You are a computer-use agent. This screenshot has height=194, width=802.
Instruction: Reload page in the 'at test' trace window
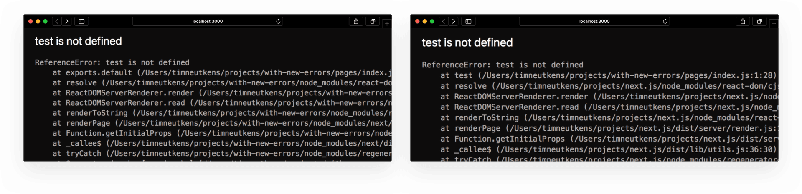tap(665, 21)
